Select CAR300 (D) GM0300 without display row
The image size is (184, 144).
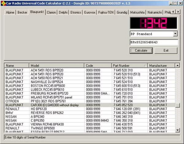tap(90, 105)
